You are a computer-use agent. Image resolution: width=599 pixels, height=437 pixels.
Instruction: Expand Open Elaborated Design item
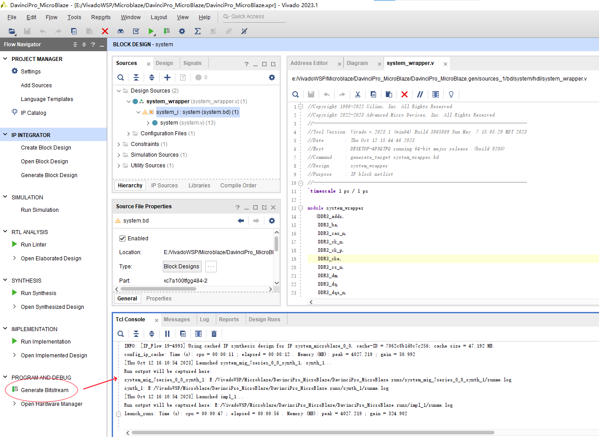[x=15, y=258]
